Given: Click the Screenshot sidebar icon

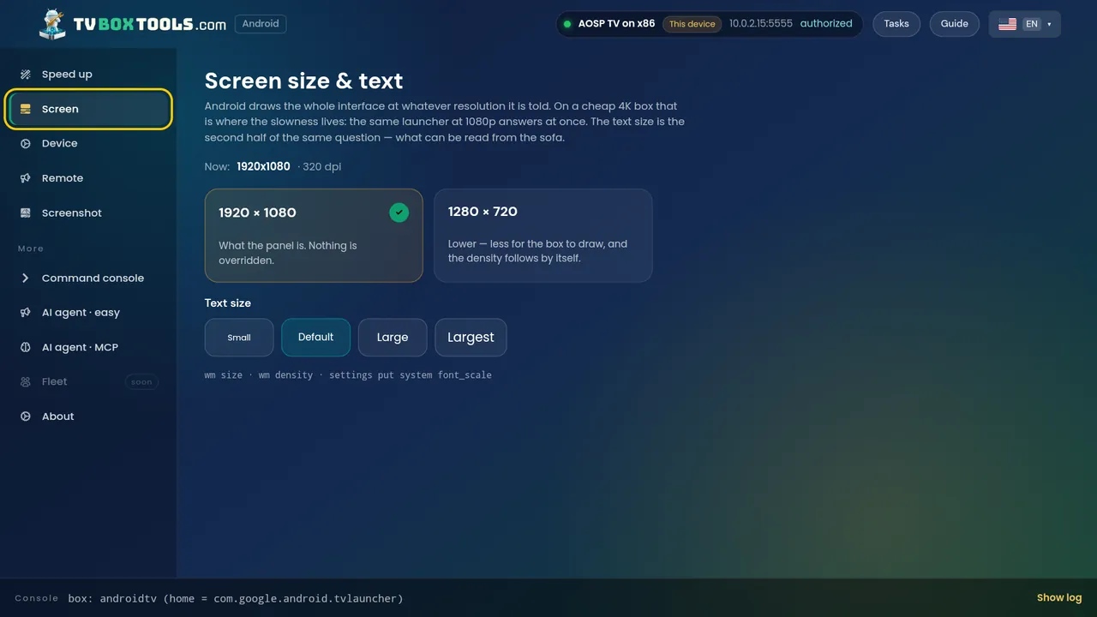Looking at the screenshot, I should point(26,213).
